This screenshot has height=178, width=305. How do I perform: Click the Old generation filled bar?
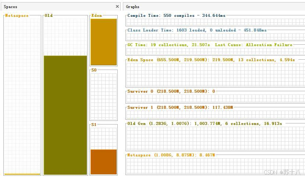[x=65, y=115]
